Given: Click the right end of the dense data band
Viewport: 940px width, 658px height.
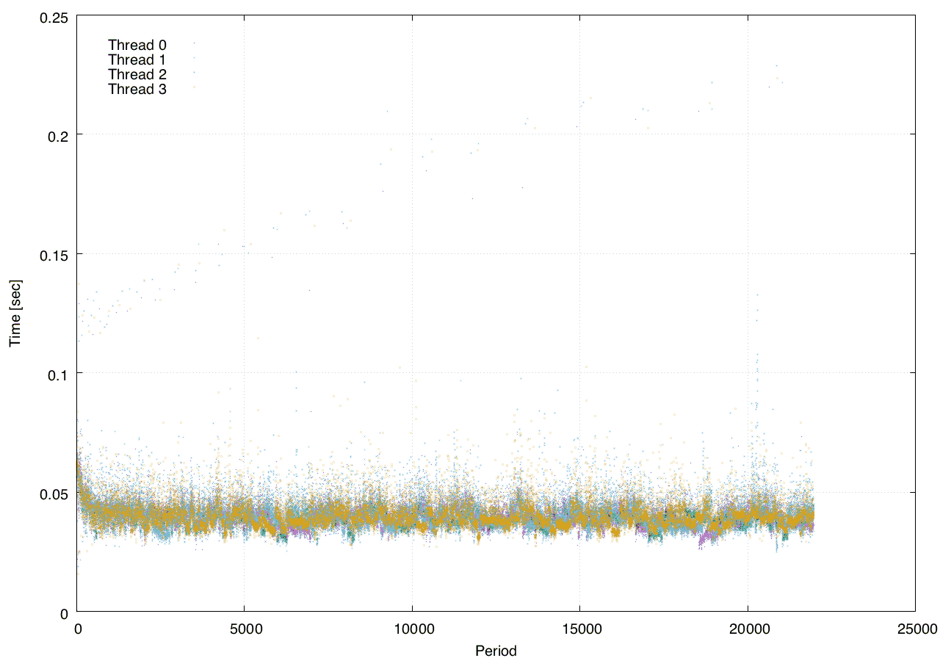Looking at the screenshot, I should (x=811, y=518).
